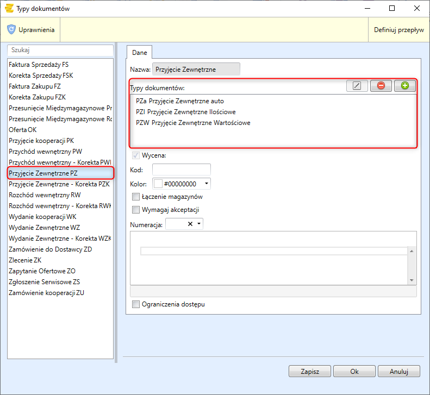Image resolution: width=430 pixels, height=395 pixels.
Task: Click the application logo in title bar
Action: click(8, 8)
